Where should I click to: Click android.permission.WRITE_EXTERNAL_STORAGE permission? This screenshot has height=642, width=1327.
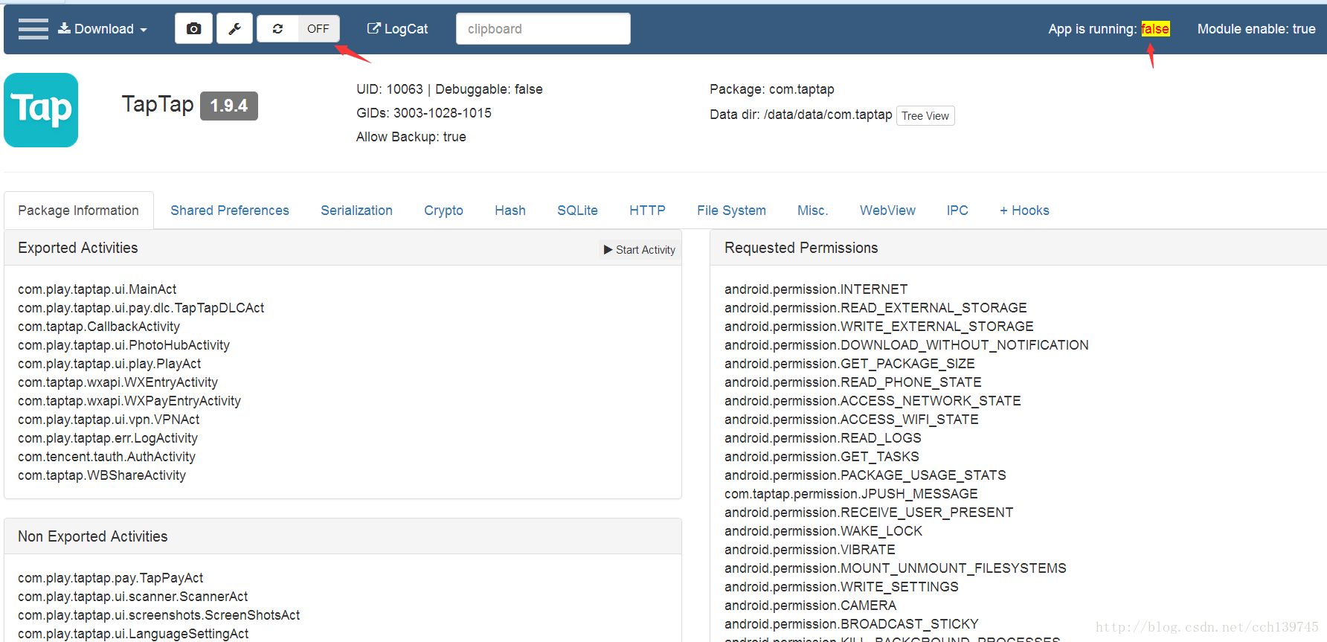click(x=879, y=327)
